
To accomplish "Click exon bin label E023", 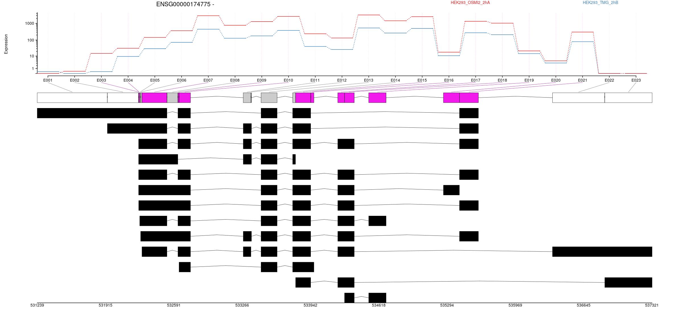I will pyautogui.click(x=636, y=80).
